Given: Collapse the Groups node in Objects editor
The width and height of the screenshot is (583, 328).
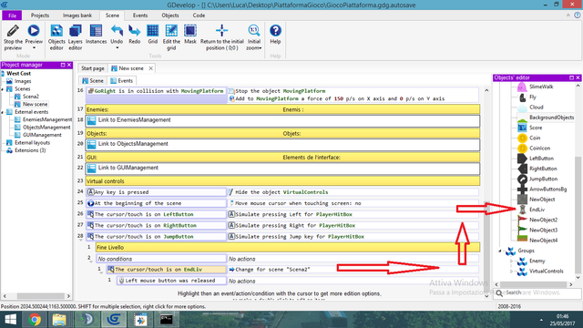Looking at the screenshot, I should pyautogui.click(x=500, y=251).
